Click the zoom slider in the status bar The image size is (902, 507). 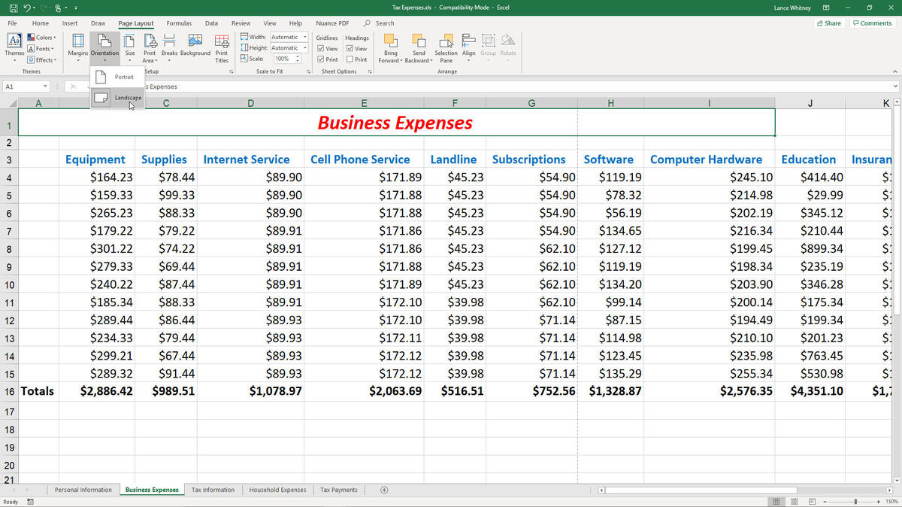pyautogui.click(x=855, y=502)
